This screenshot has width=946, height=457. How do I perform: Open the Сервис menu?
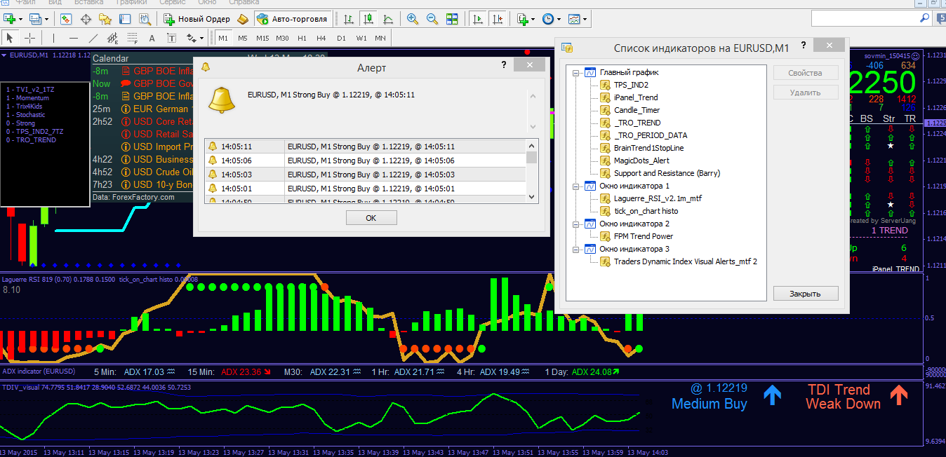[x=172, y=3]
